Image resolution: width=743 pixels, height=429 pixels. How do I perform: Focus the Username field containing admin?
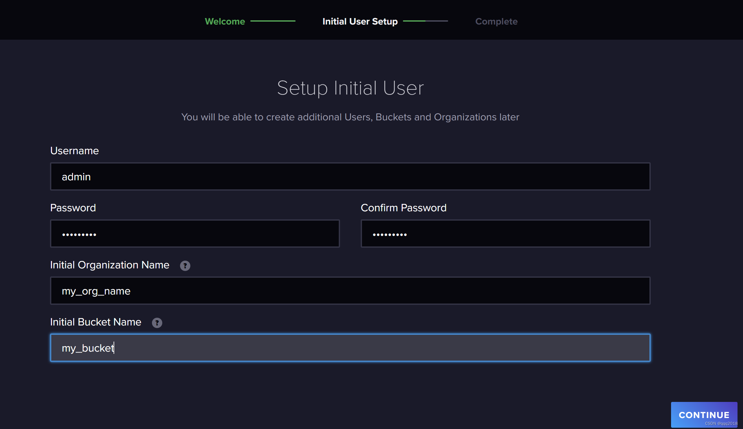click(x=350, y=177)
